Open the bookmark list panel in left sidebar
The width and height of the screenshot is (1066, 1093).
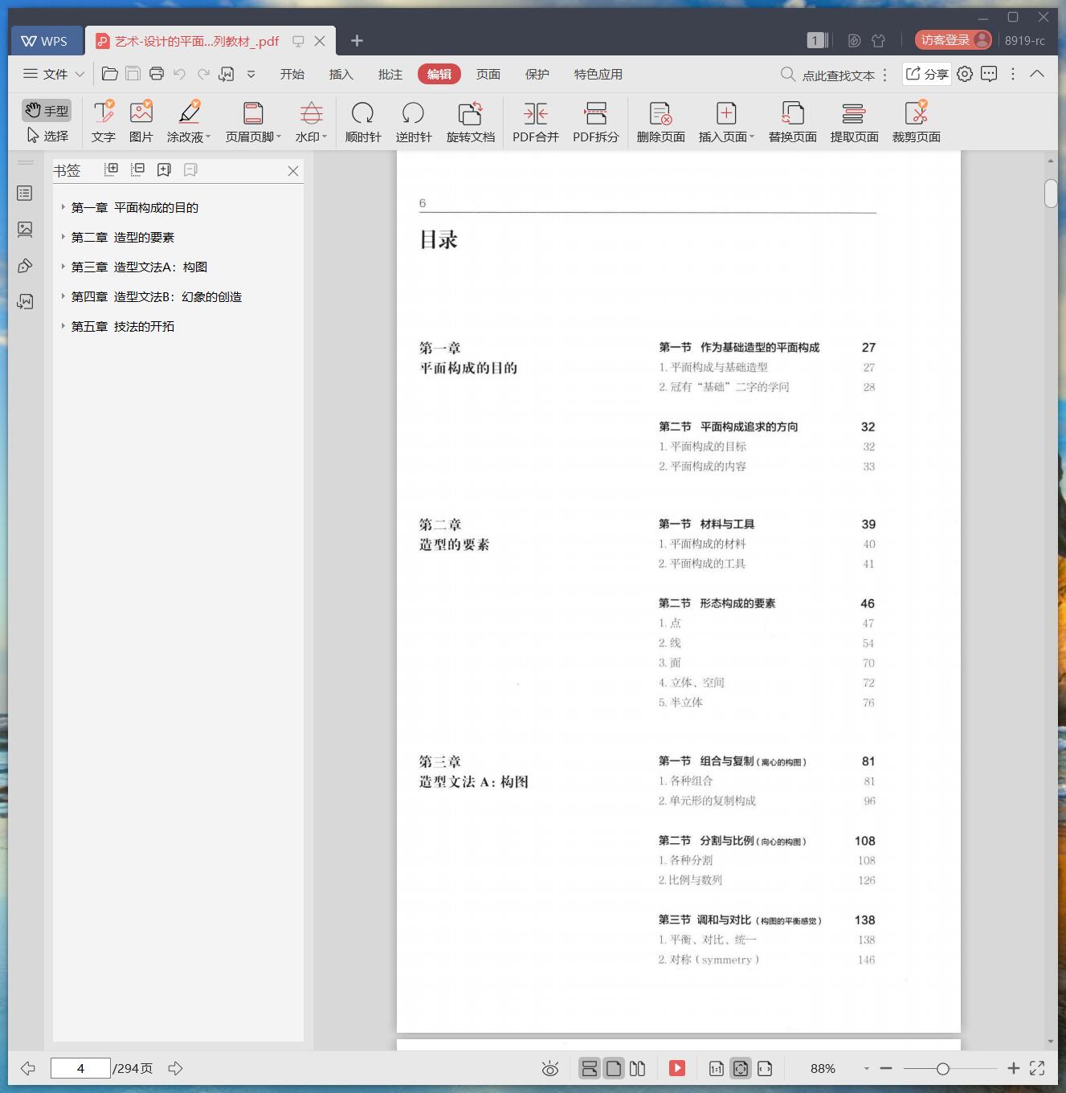coord(25,193)
